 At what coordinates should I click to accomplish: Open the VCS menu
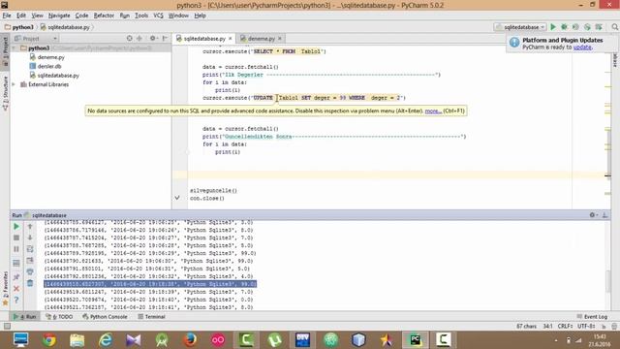pyautogui.click(x=158, y=16)
